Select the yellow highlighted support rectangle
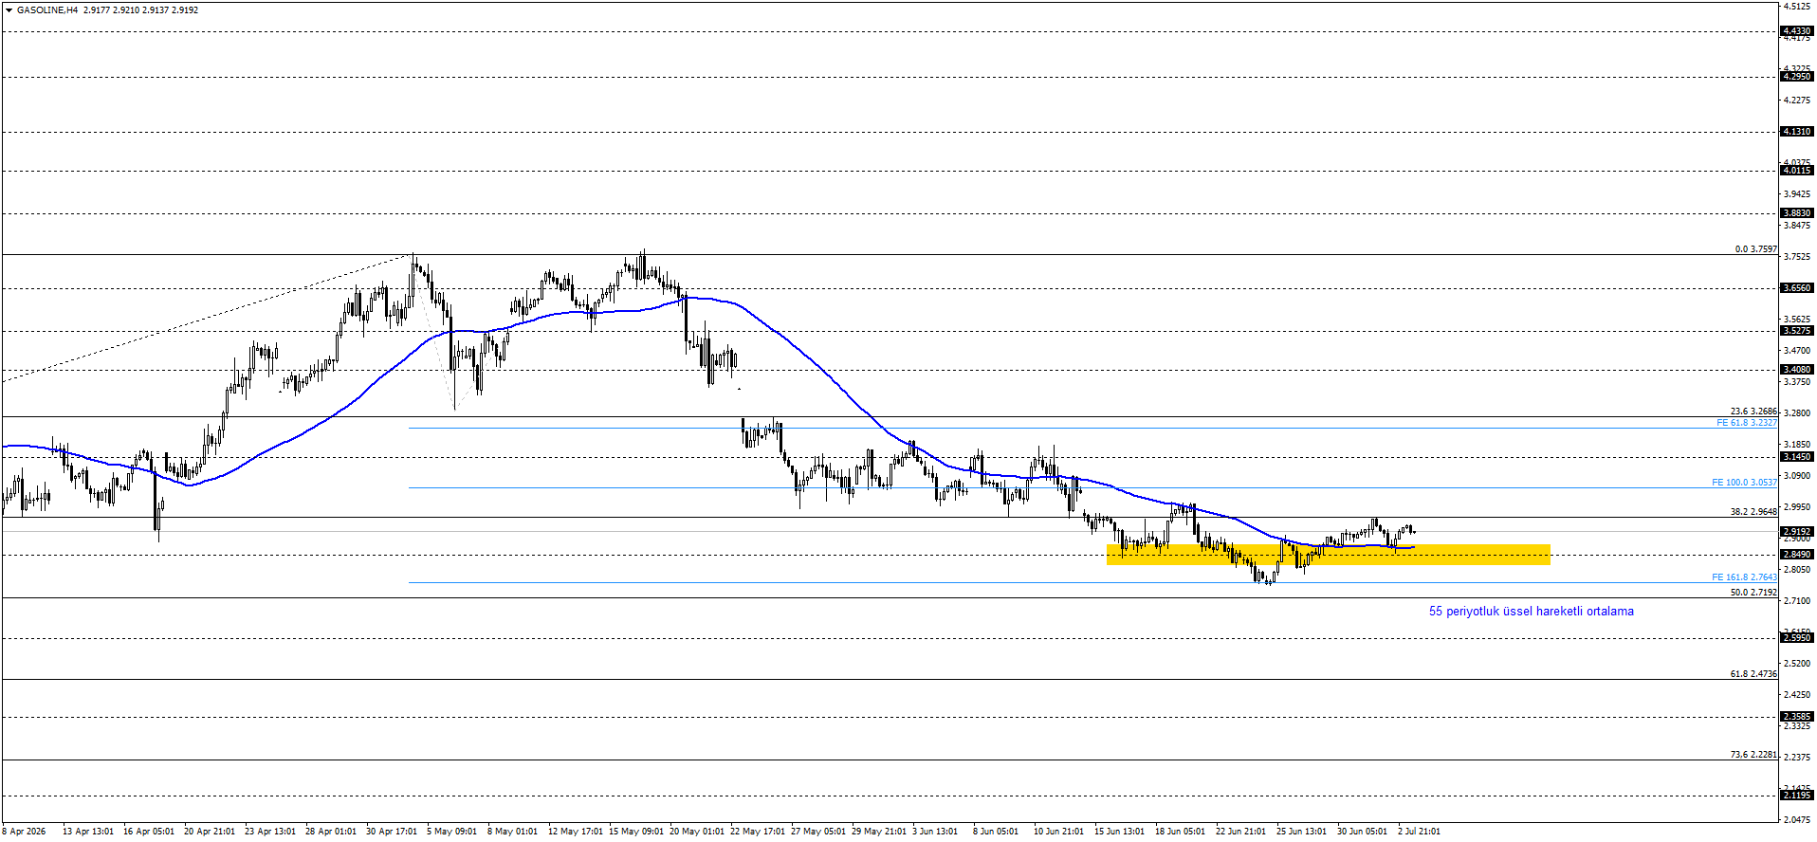The width and height of the screenshot is (1817, 842). click(x=1328, y=555)
